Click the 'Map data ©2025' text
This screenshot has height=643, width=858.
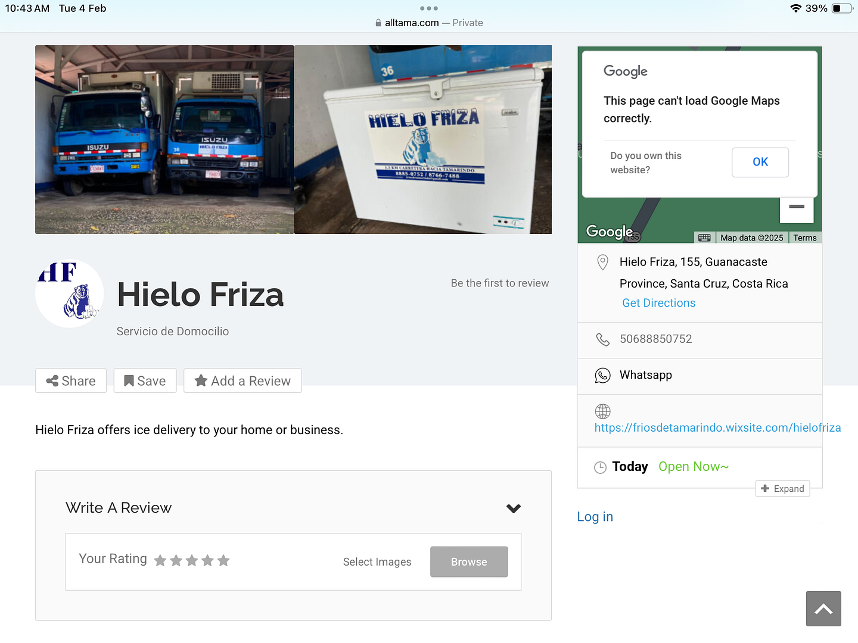(x=752, y=238)
